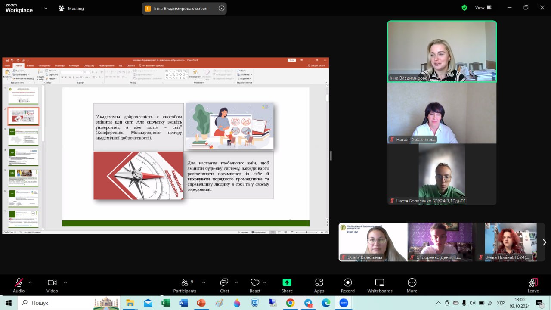This screenshot has height=310, width=551.
Task: Select Настя Борисенко's video tile
Action: point(442,174)
